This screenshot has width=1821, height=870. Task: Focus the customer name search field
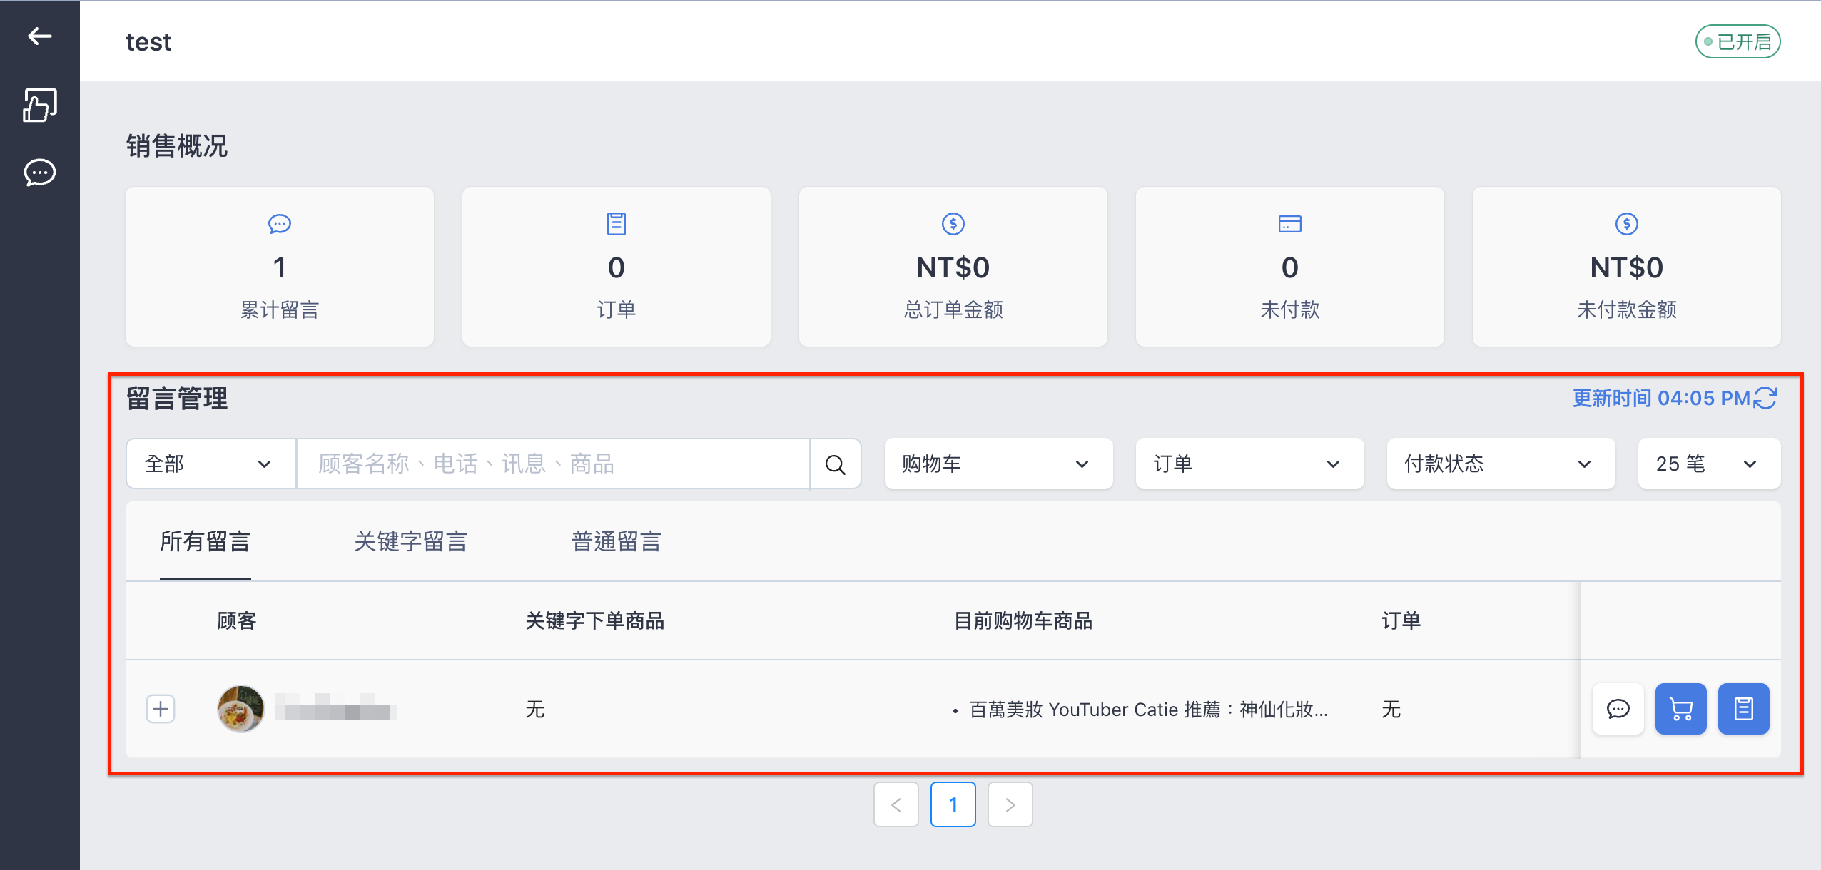[x=554, y=464]
